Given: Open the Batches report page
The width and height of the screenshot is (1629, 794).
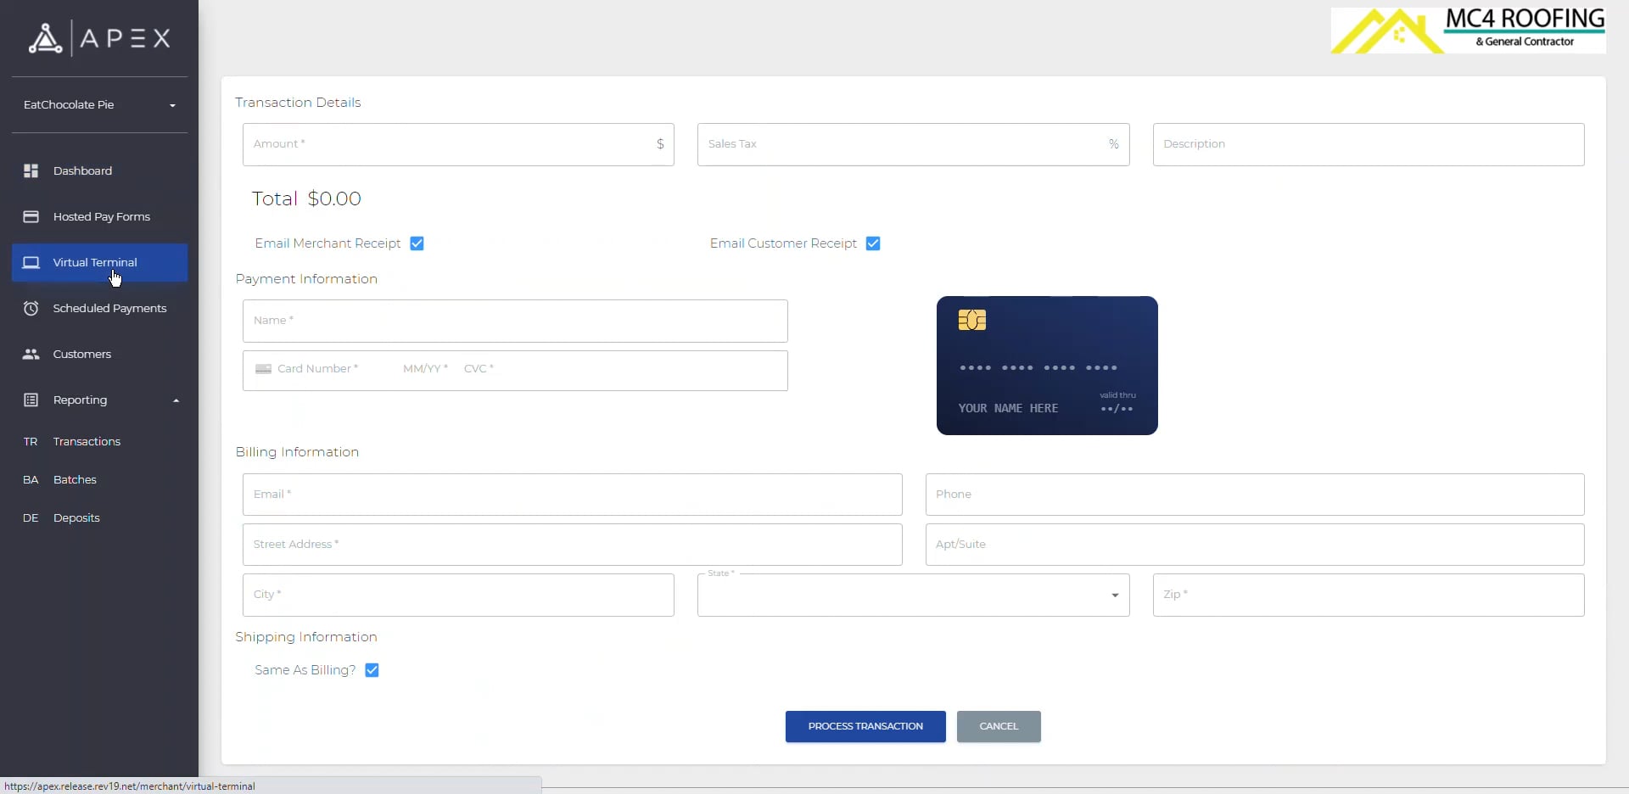Looking at the screenshot, I should click(76, 479).
